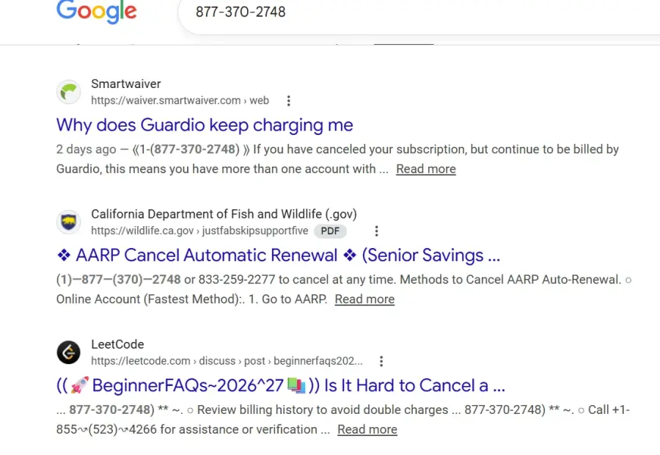660x455 pixels.
Task: Open three-dot menu for LeetCode result
Action: tap(381, 361)
